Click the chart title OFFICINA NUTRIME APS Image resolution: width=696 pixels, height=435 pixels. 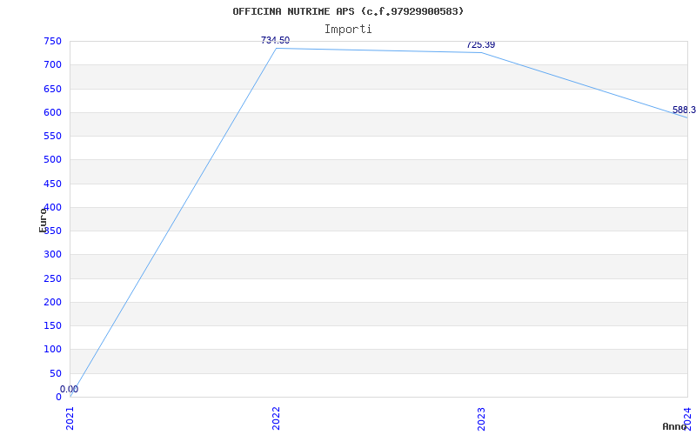point(348,11)
